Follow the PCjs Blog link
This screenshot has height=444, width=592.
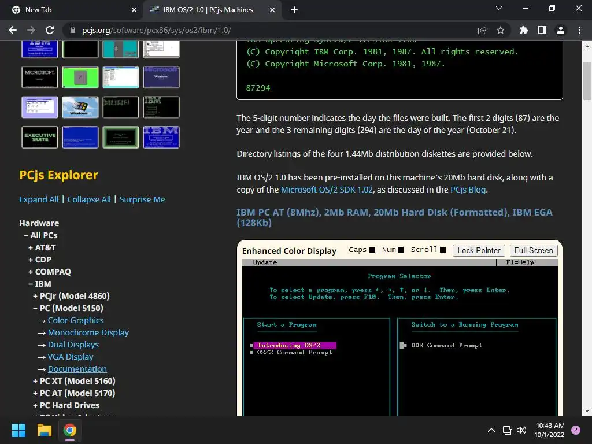(468, 190)
